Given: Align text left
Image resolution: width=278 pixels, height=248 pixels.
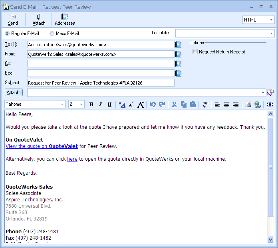Looking at the screenshot, I should [217, 104].
